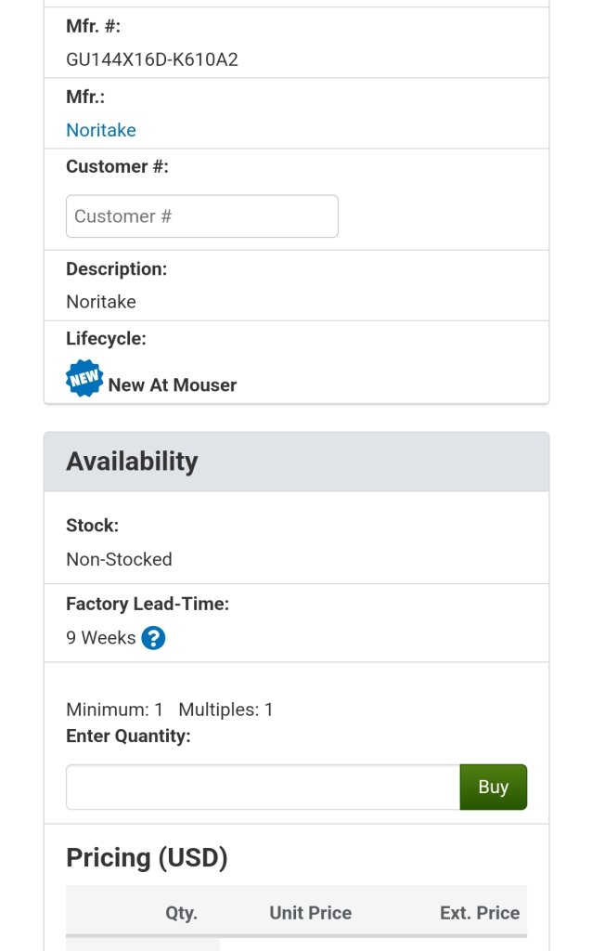Click the Factory Lead-Time help question mark icon
This screenshot has height=951, width=592.
153,638
